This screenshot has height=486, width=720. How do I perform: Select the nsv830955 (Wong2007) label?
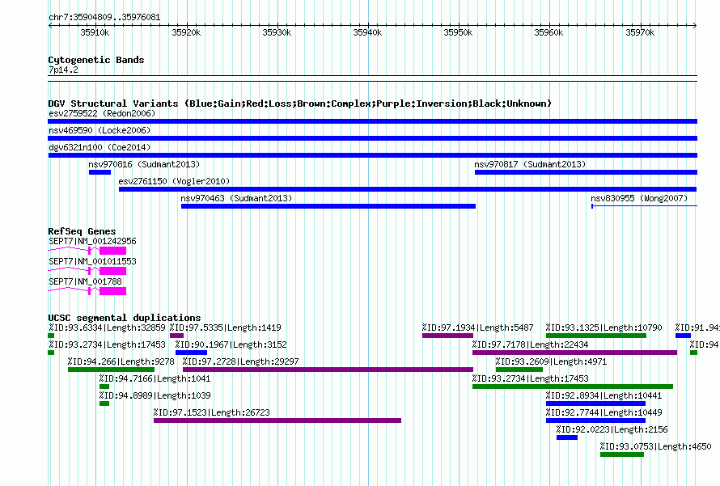click(x=639, y=198)
